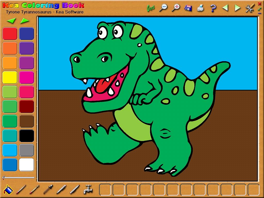Go to the next picture with the right arrow
264x198 pixels.
[237, 8]
